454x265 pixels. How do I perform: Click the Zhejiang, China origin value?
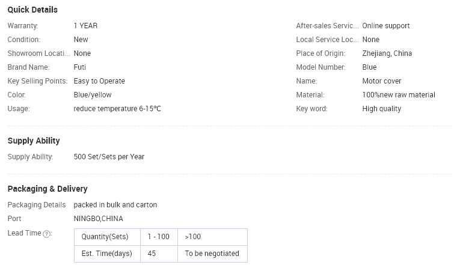pyautogui.click(x=387, y=53)
